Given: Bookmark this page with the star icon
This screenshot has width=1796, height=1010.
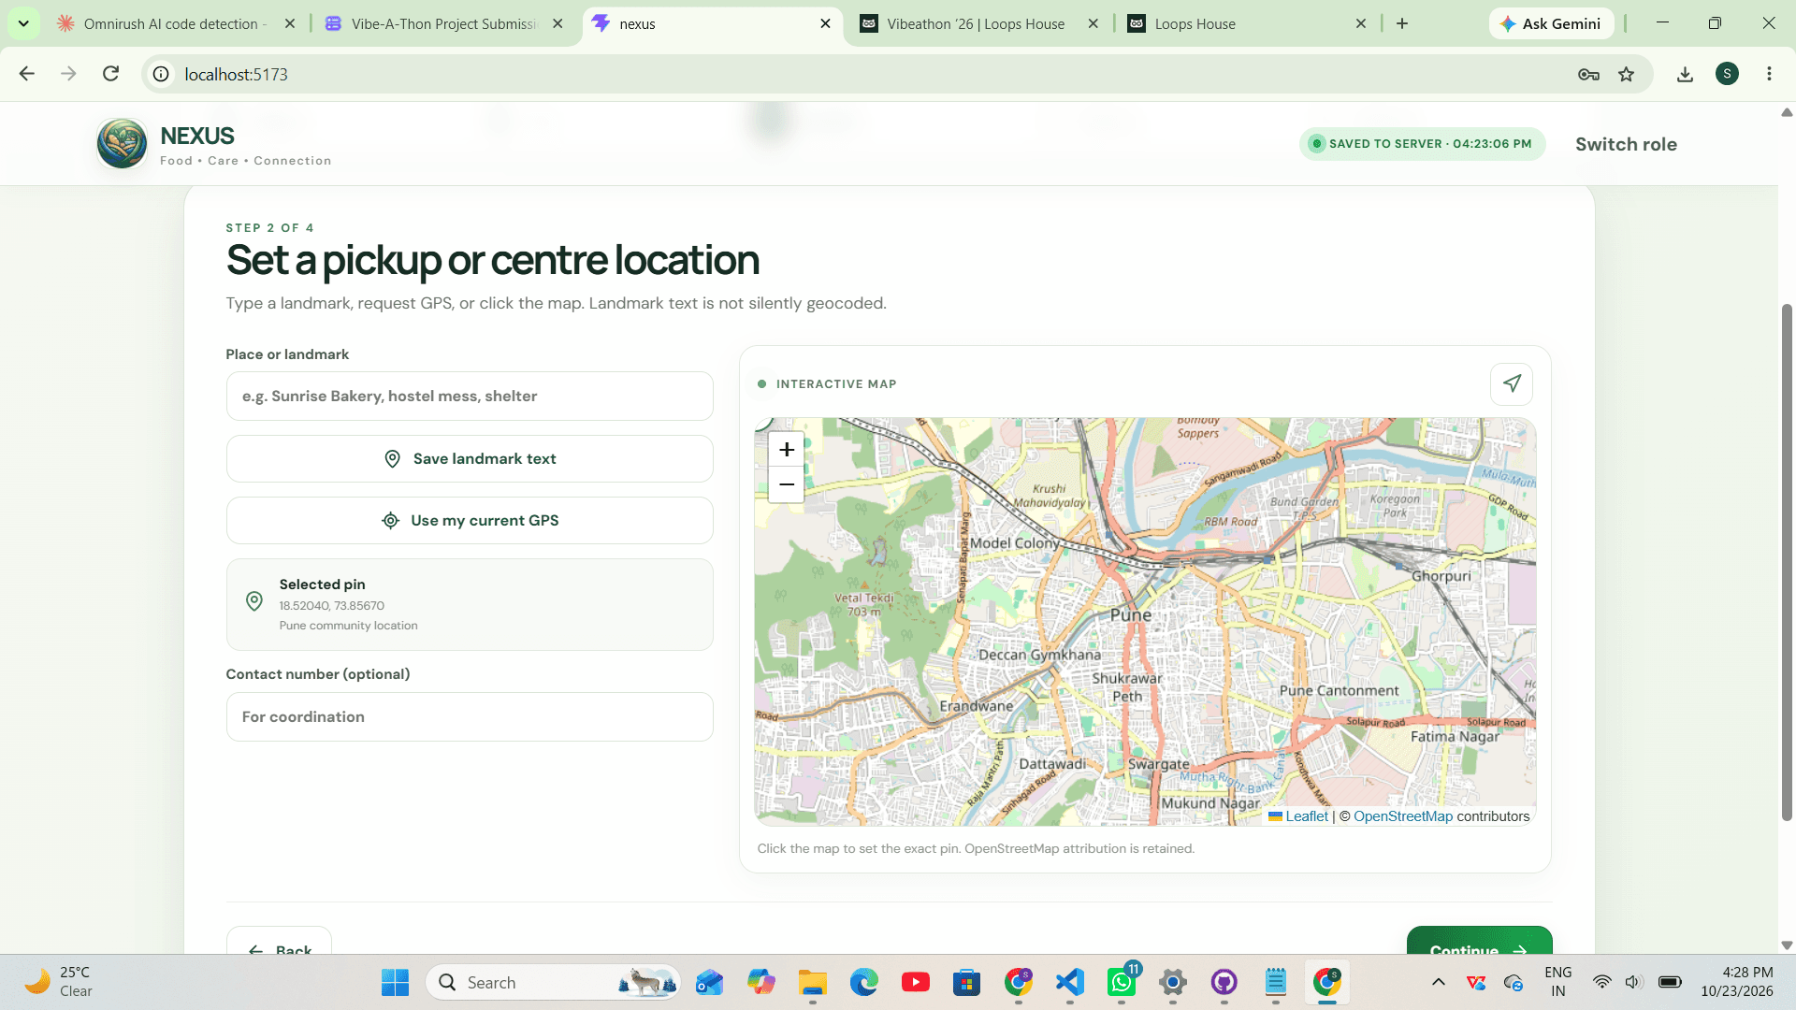Looking at the screenshot, I should tap(1627, 74).
